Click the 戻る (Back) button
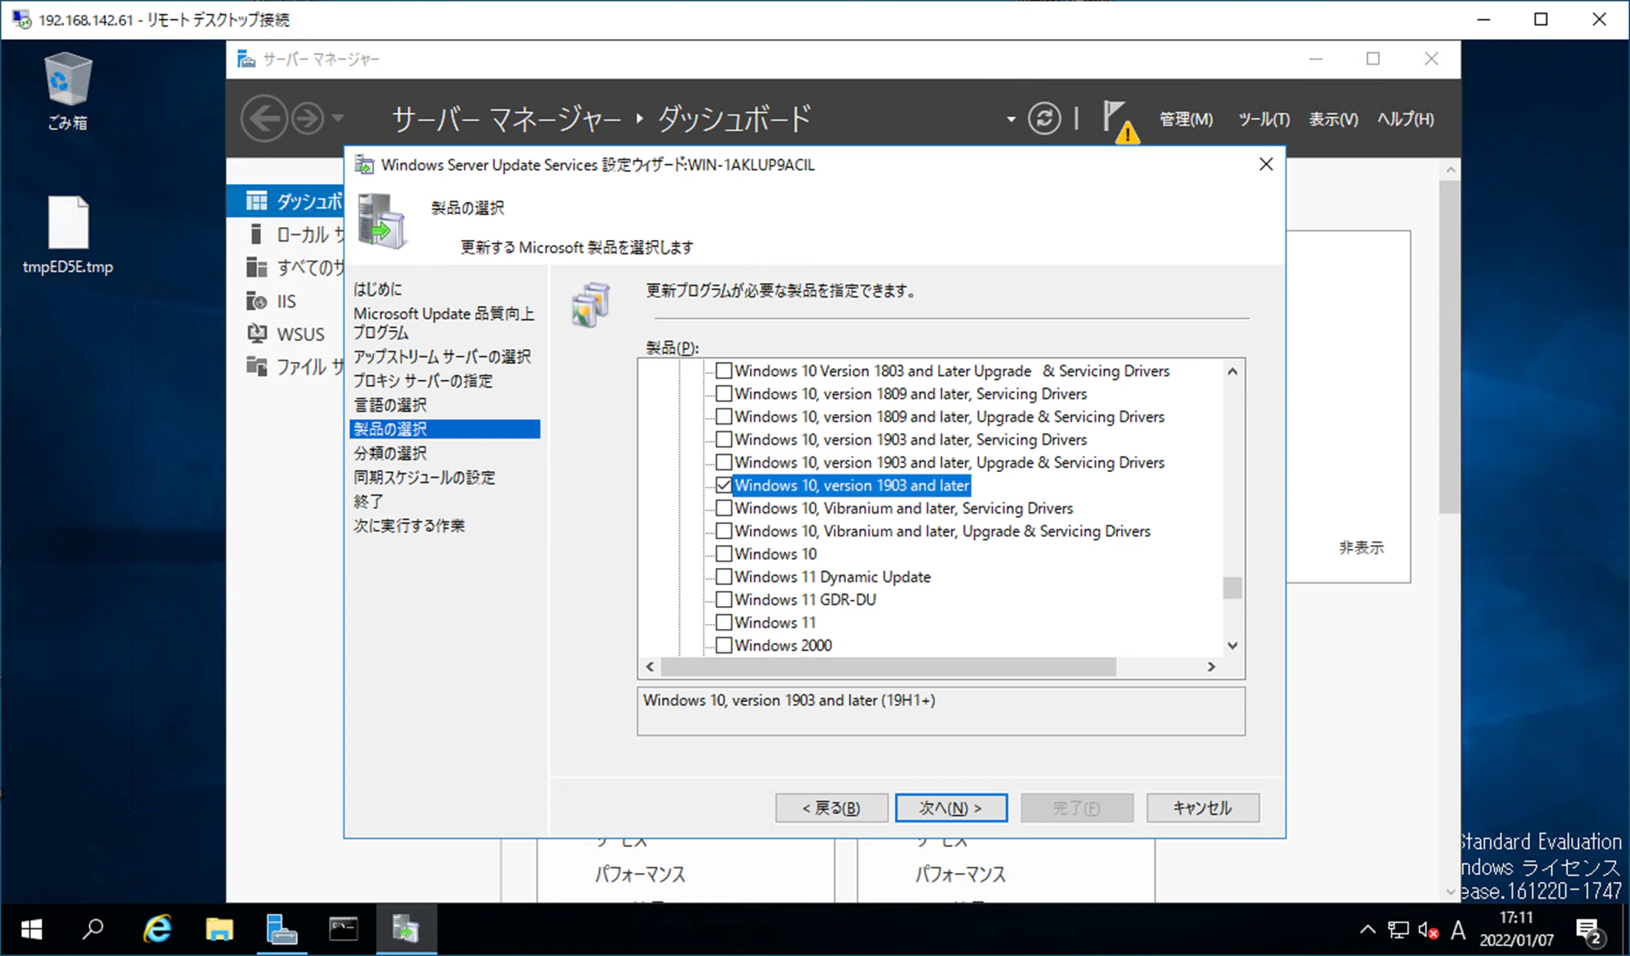Viewport: 1630px width, 956px height. click(831, 808)
